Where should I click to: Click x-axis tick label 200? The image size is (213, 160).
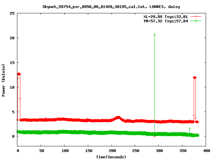(x=112, y=151)
